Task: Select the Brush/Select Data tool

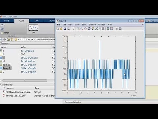Action: click(96, 29)
